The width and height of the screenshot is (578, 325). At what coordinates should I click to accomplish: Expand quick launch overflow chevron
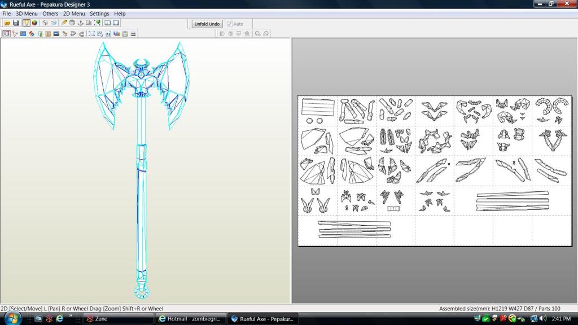coord(71,316)
